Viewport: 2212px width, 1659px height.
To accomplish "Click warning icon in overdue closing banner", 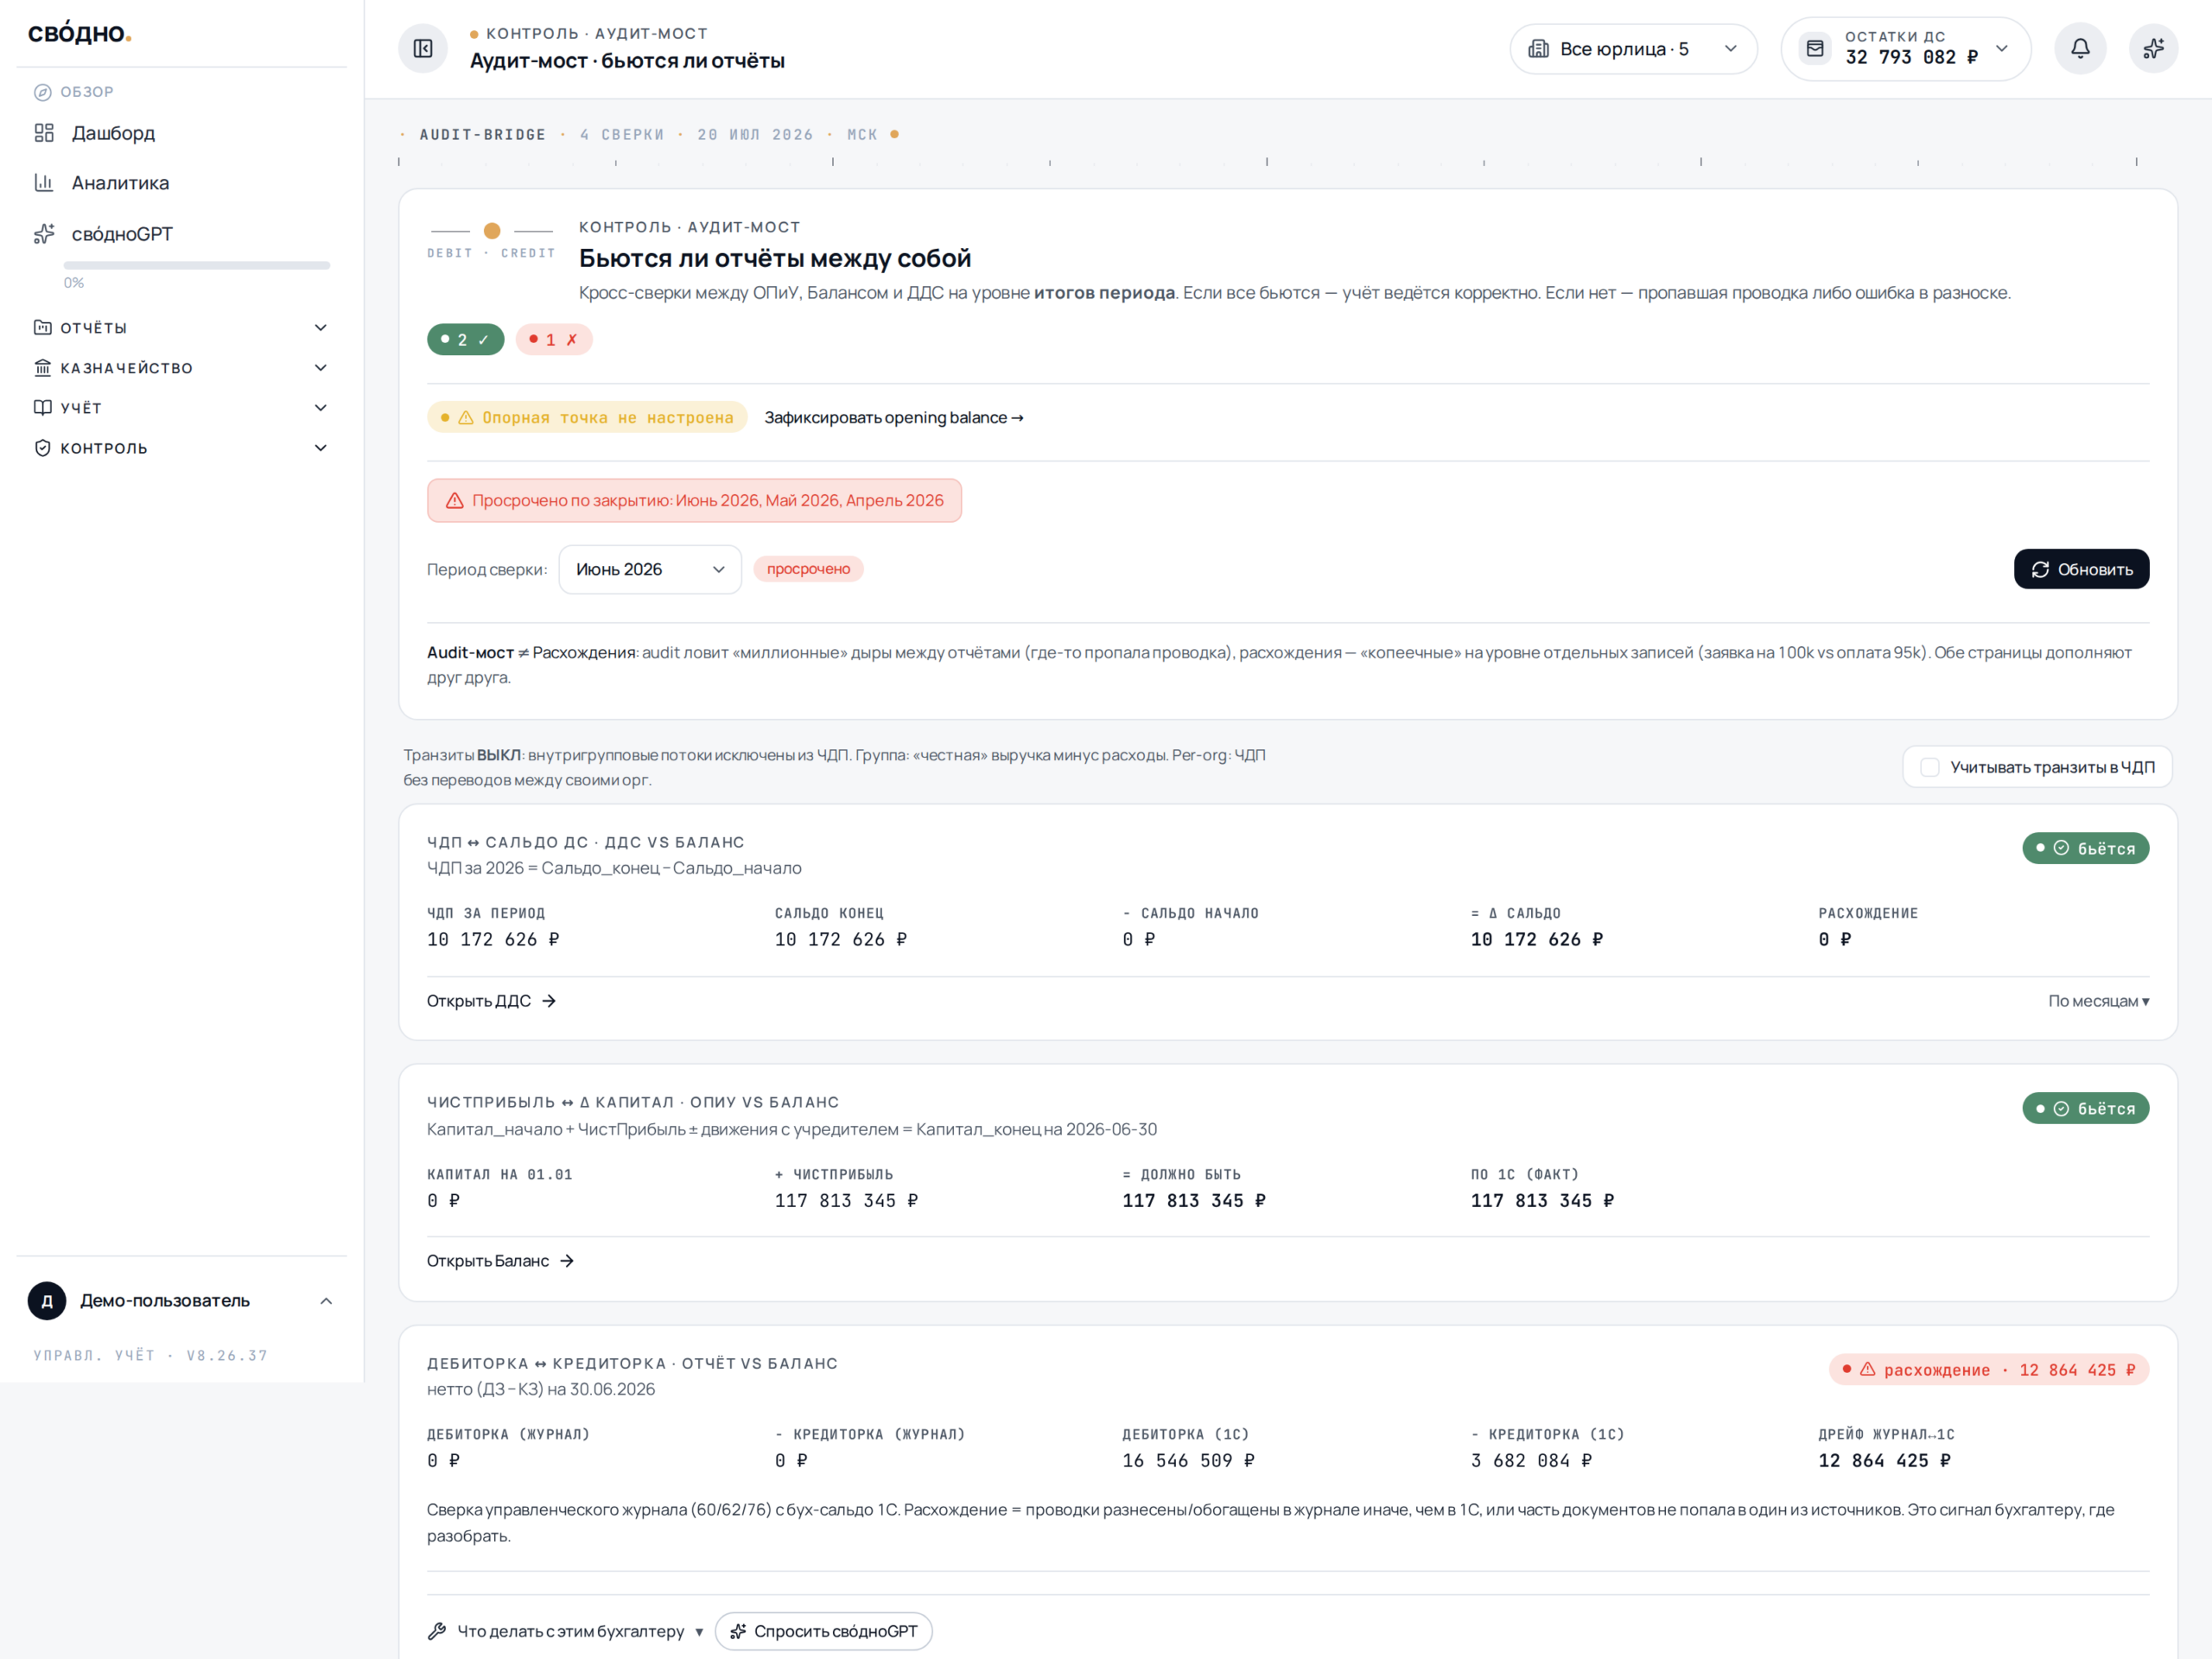I will click(455, 500).
